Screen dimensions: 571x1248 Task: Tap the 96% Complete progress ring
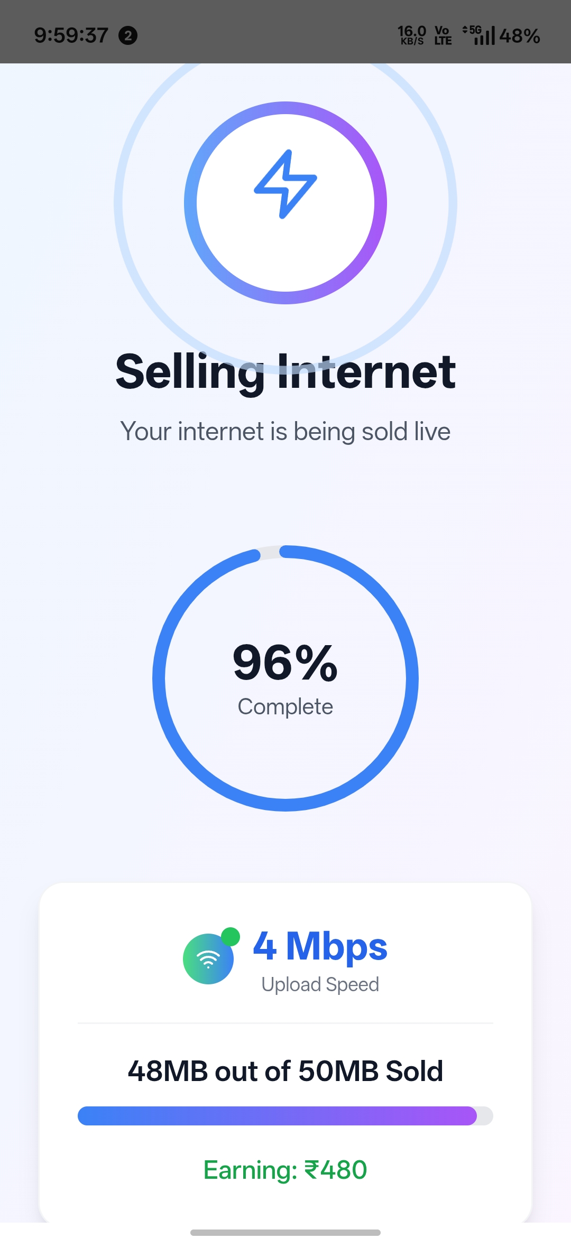(285, 678)
